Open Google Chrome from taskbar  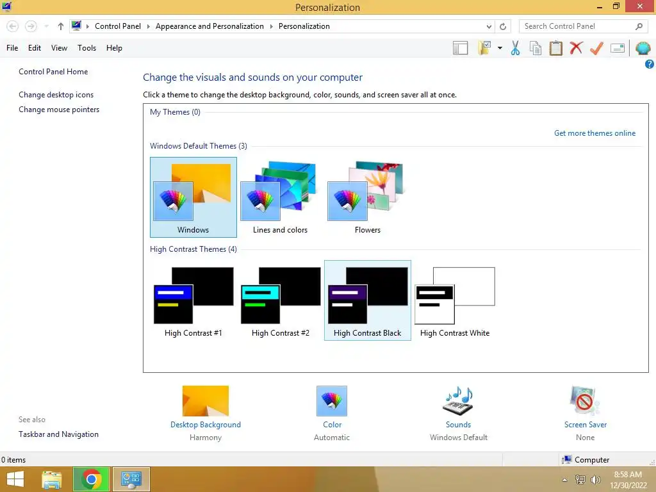92,479
